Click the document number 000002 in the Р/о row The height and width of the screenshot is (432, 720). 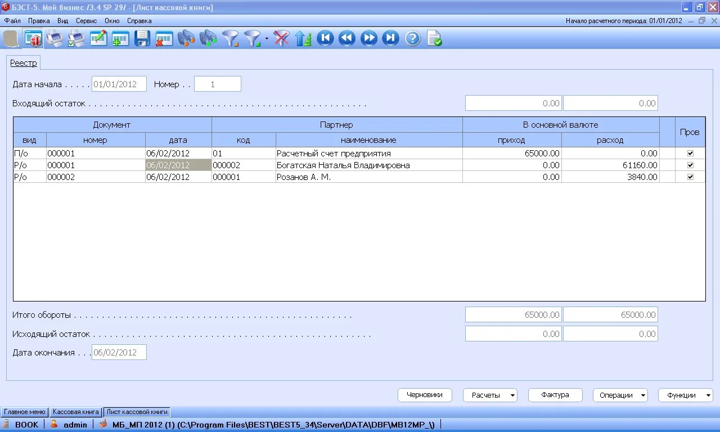96,177
